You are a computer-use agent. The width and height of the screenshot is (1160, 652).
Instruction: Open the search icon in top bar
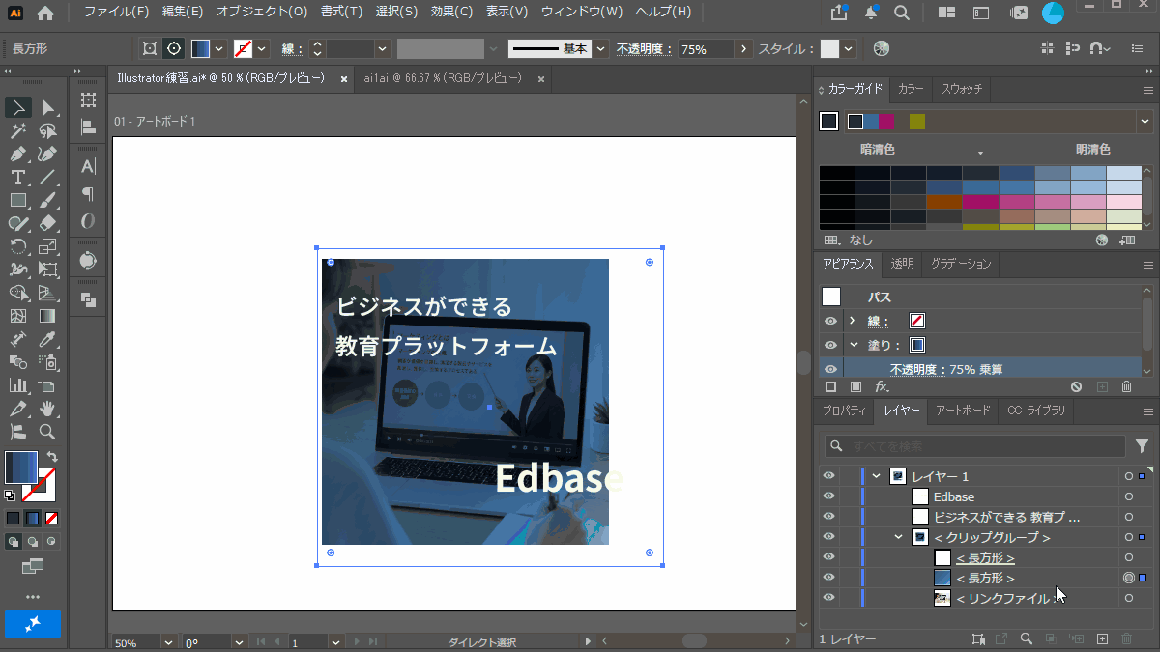(901, 13)
